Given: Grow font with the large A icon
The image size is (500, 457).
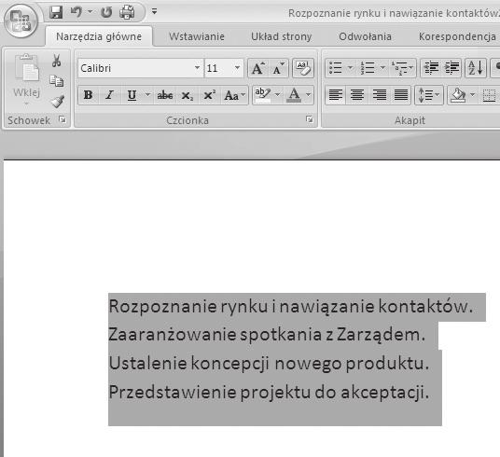Looking at the screenshot, I should (x=258, y=68).
